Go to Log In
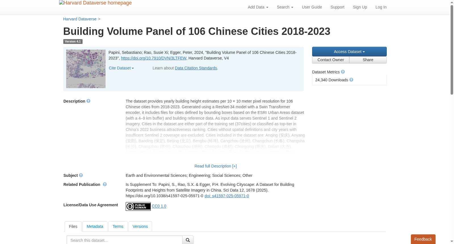454x244 pixels. (381, 7)
